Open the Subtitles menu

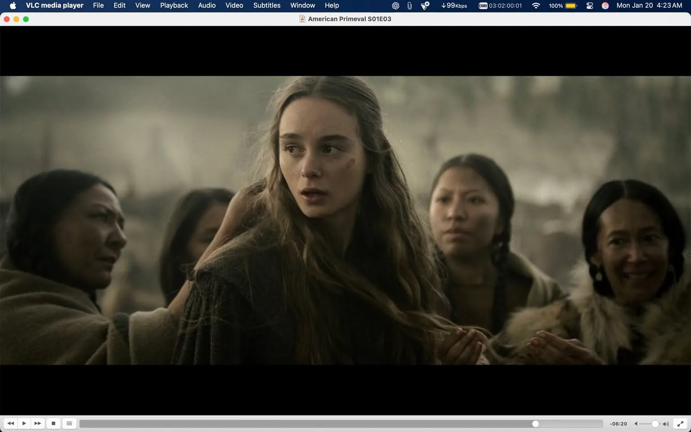click(x=266, y=5)
